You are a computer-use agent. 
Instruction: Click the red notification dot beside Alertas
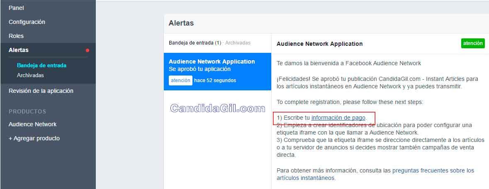point(88,50)
